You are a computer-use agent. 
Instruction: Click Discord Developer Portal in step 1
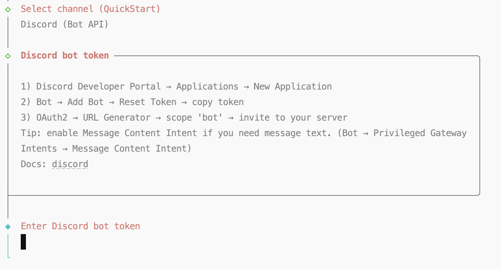point(99,87)
